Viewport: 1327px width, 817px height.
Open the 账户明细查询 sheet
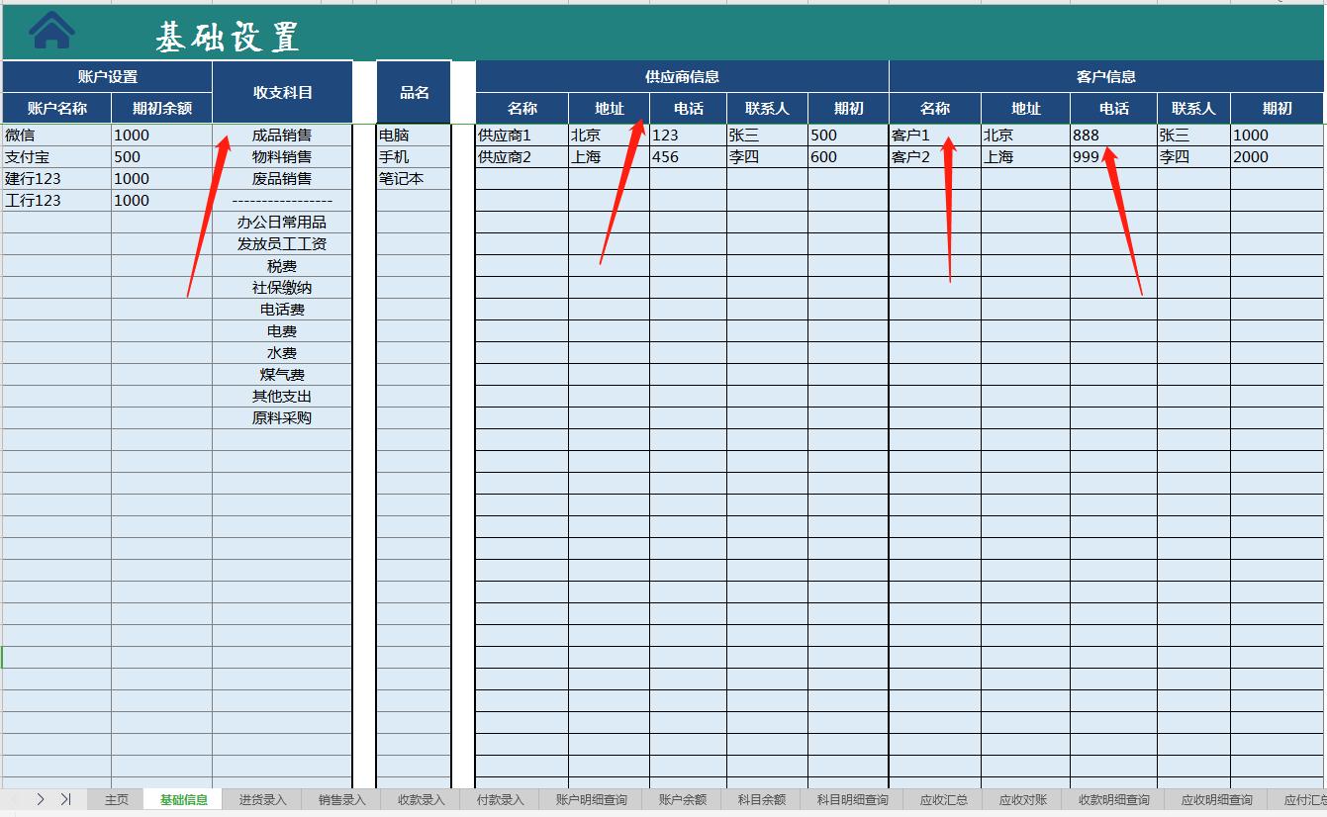coord(591,798)
